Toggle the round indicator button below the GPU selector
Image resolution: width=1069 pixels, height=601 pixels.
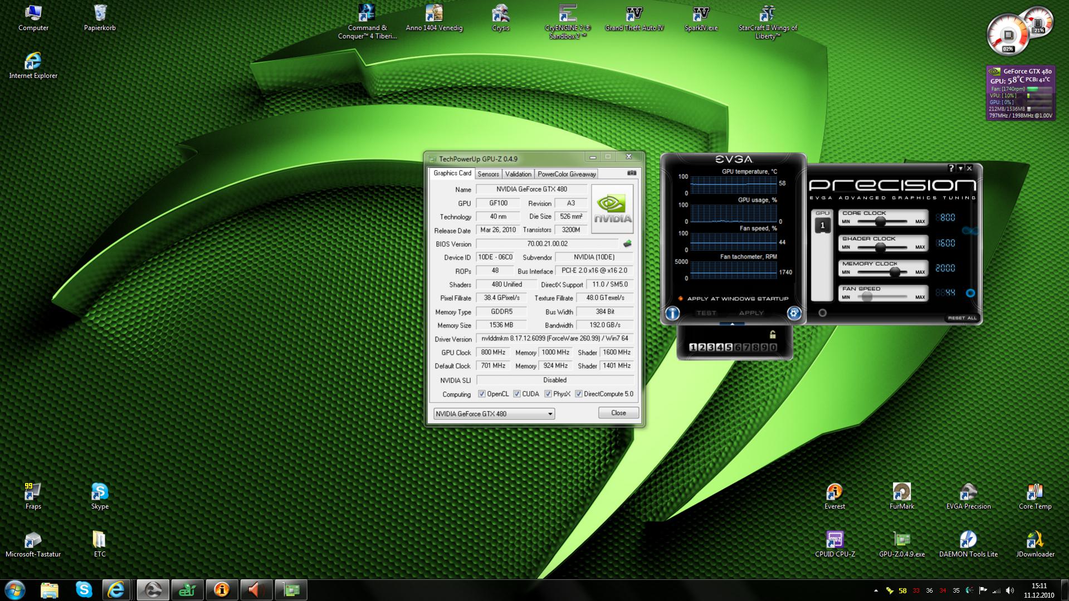coord(822,313)
